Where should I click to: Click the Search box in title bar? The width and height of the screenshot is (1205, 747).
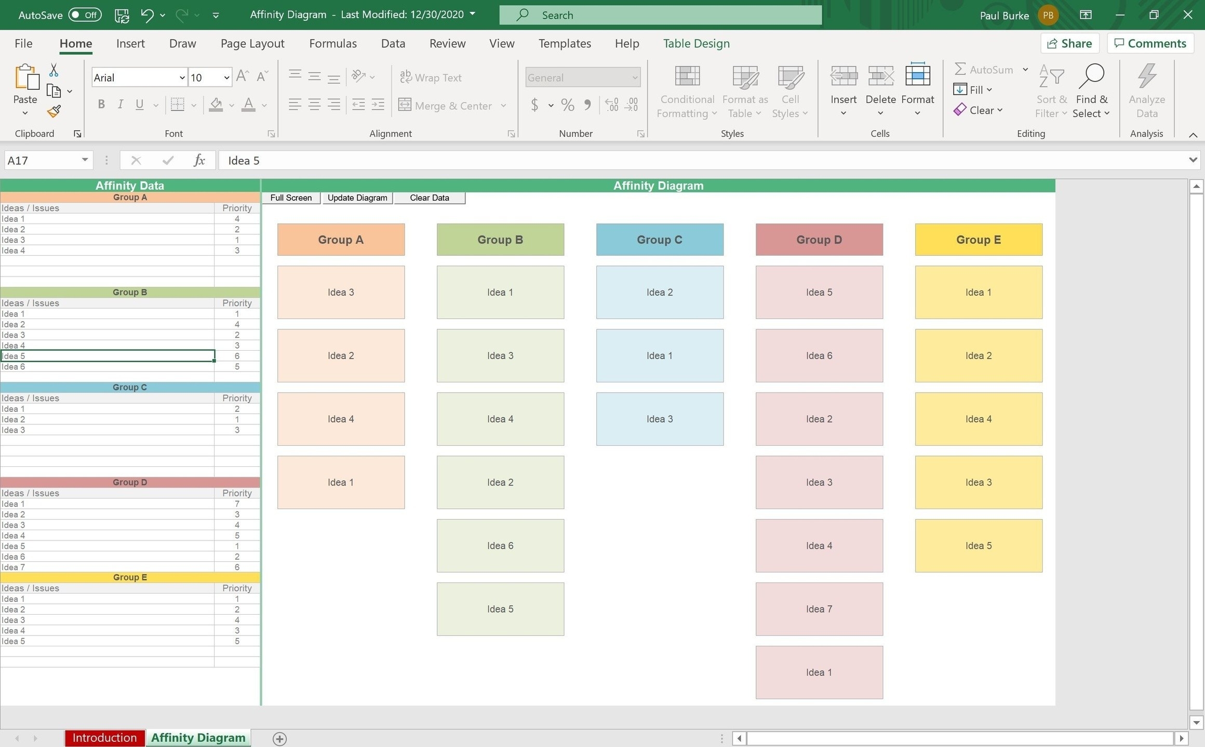click(x=661, y=15)
